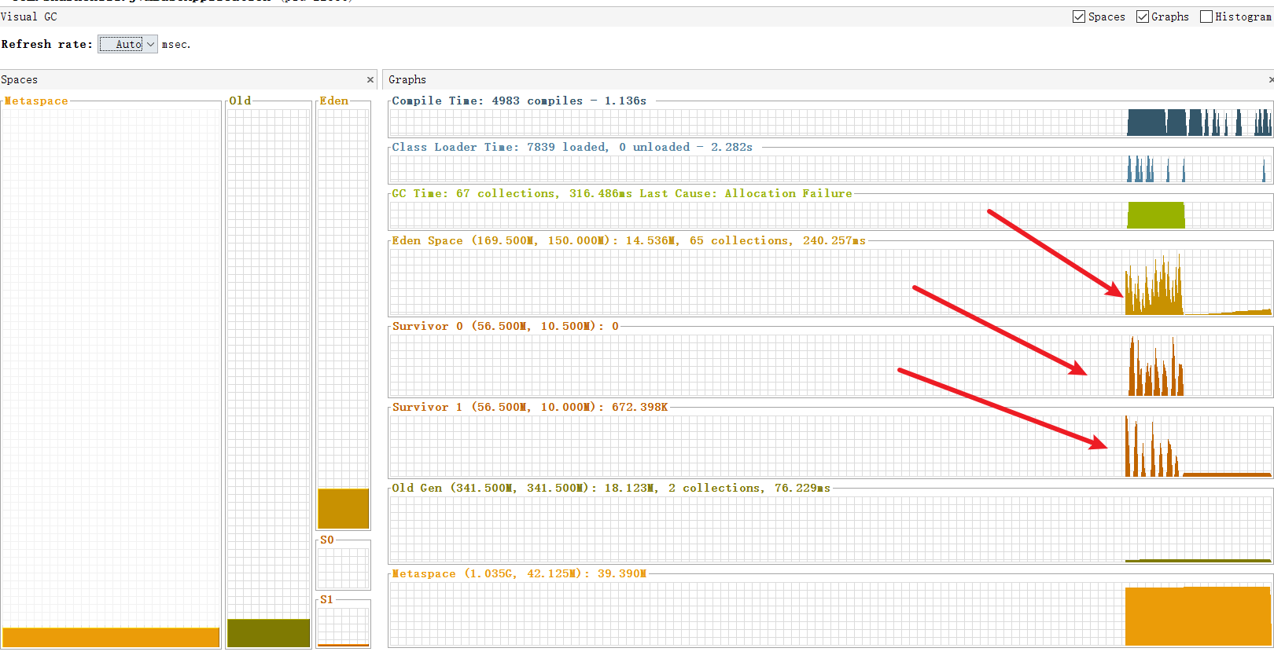Click the S0 survivor box in Spaces

pos(343,566)
